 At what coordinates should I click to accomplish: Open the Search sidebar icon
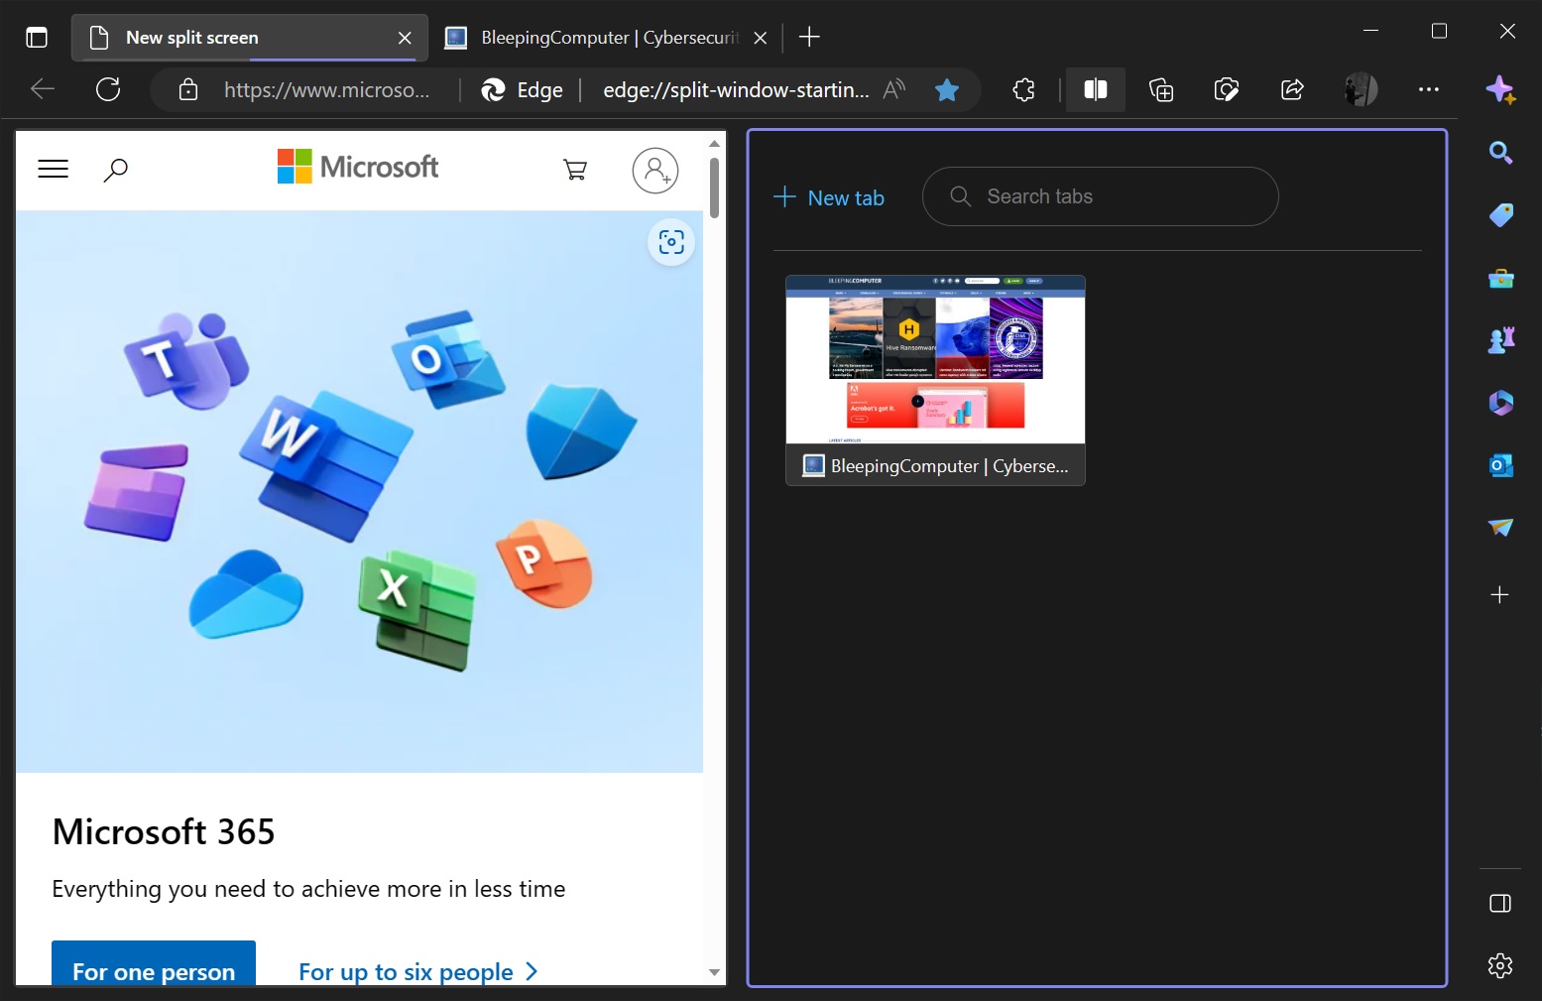click(1500, 152)
